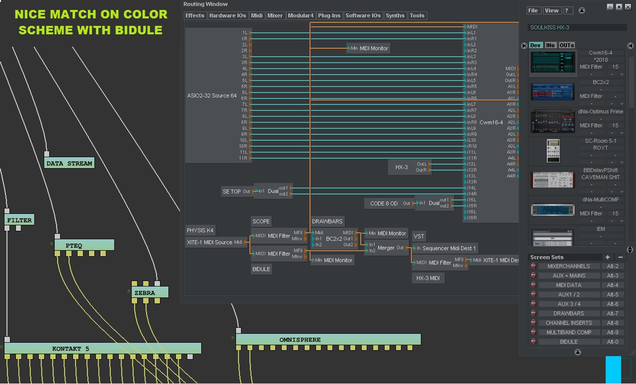The width and height of the screenshot is (636, 384).
Task: Add a new screen set with plus
Action: [607, 257]
